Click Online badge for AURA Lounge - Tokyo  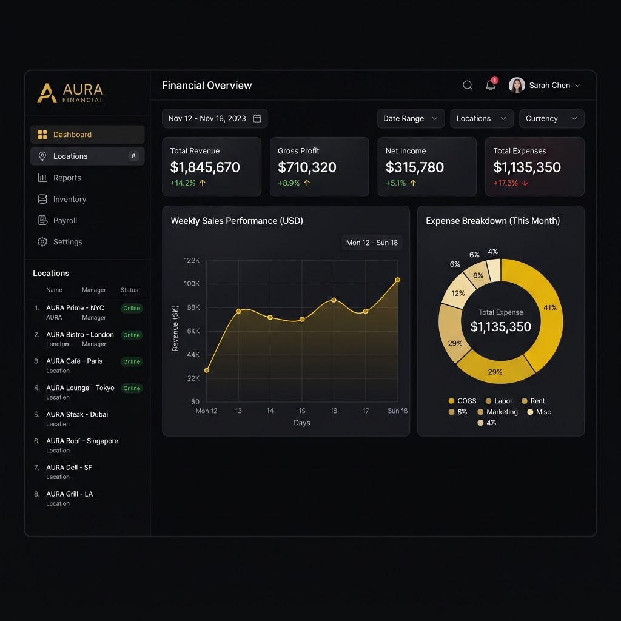(x=132, y=388)
